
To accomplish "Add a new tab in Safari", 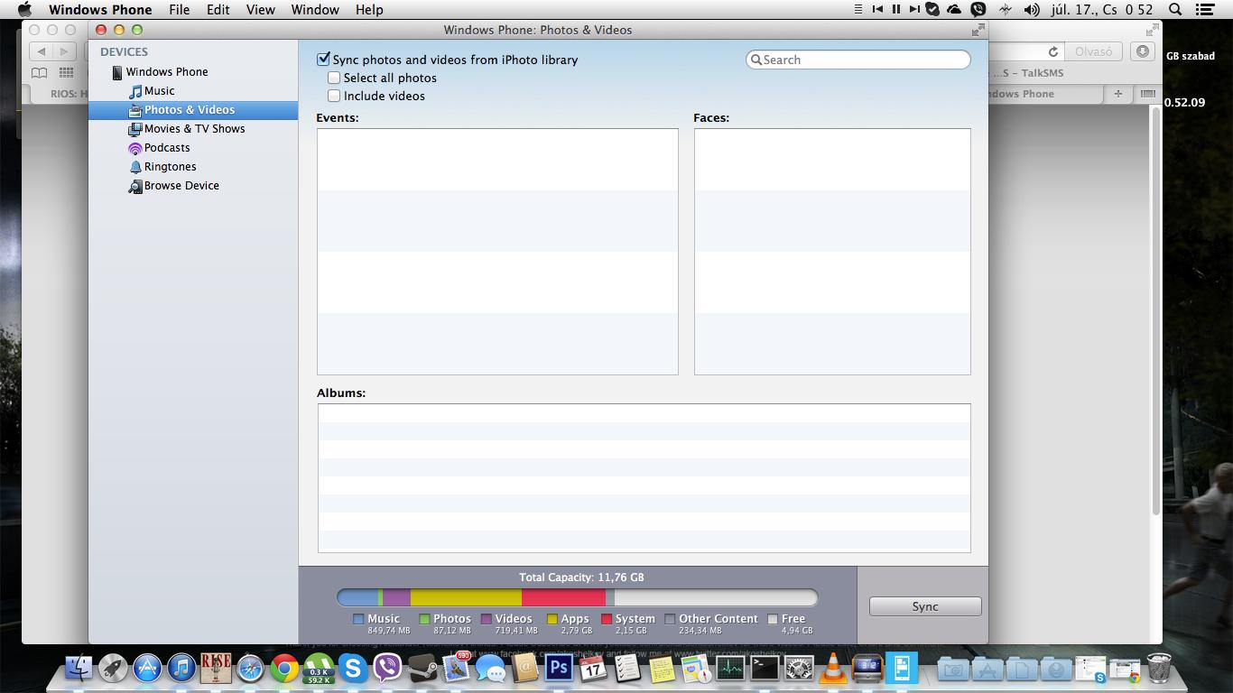I will tap(1118, 94).
